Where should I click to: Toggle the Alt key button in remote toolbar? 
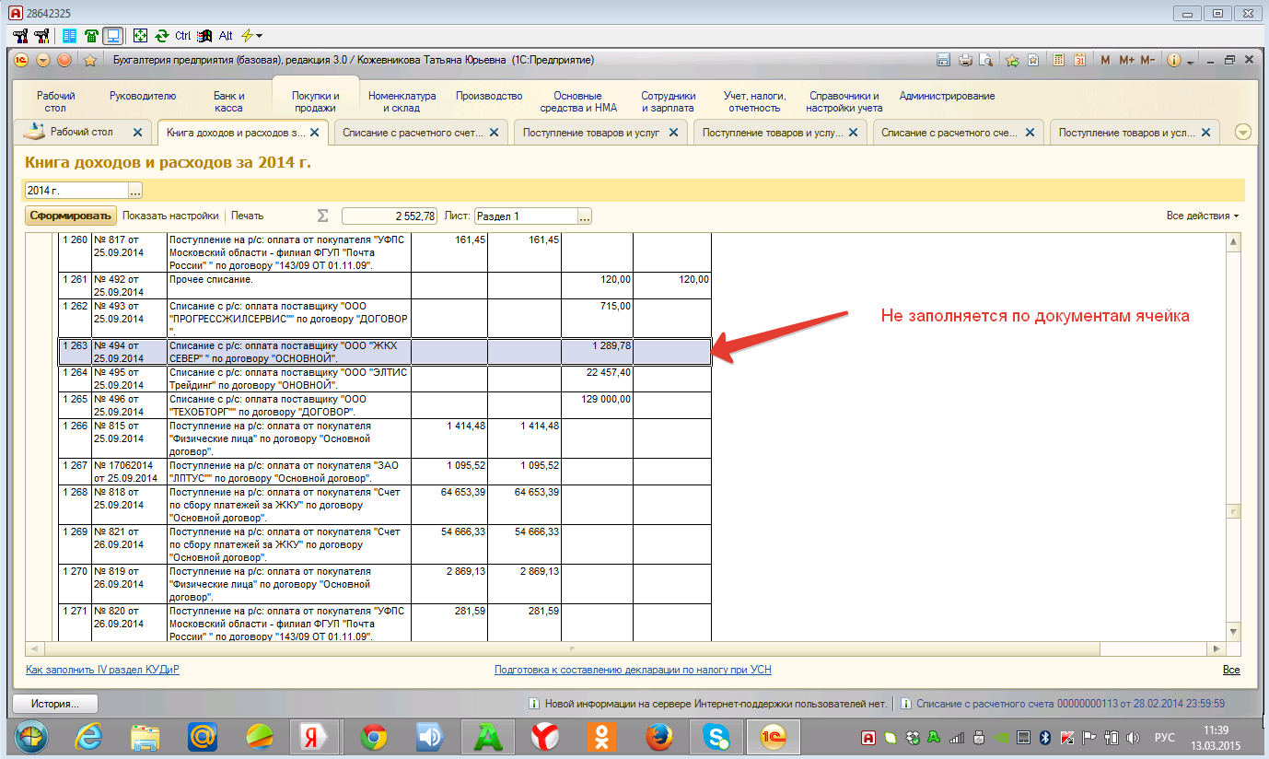[225, 36]
